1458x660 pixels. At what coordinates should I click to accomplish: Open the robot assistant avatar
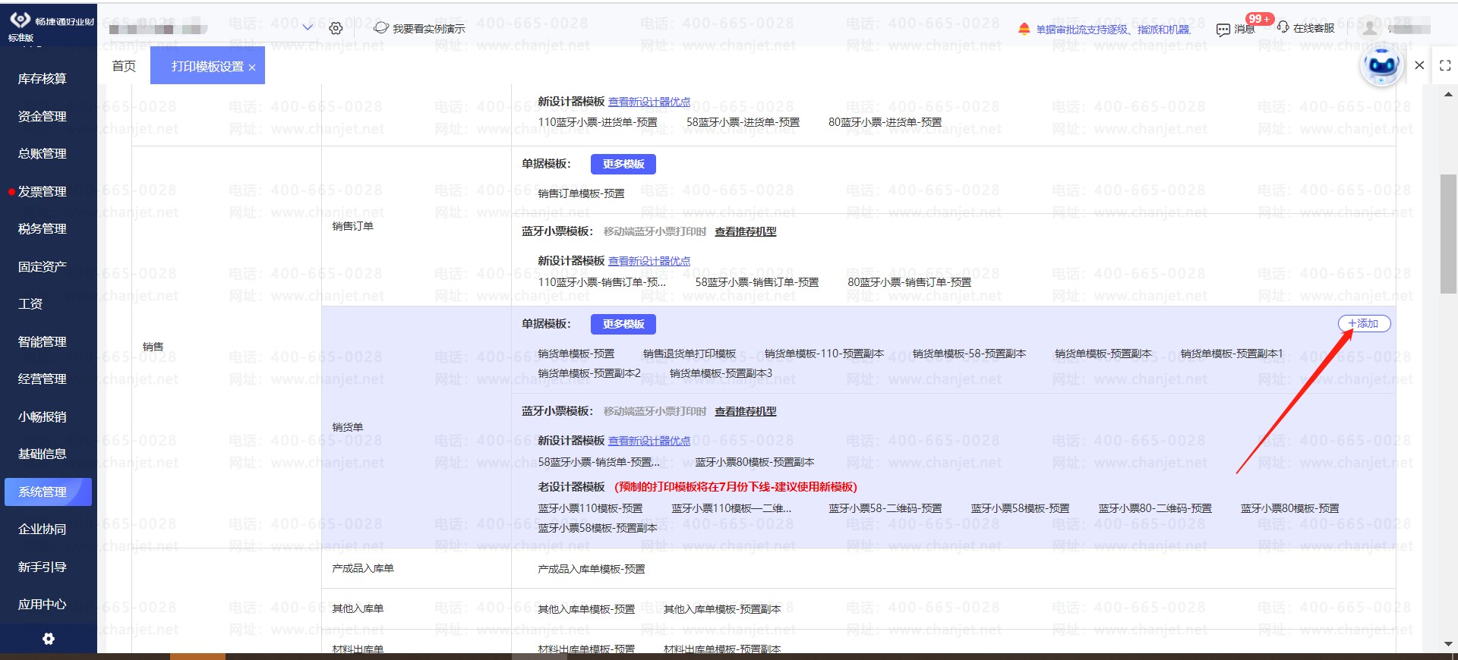pyautogui.click(x=1381, y=65)
